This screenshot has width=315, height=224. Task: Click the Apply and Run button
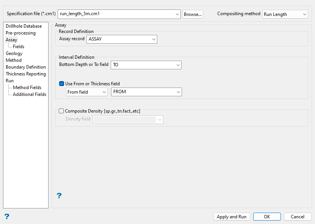[231, 217]
